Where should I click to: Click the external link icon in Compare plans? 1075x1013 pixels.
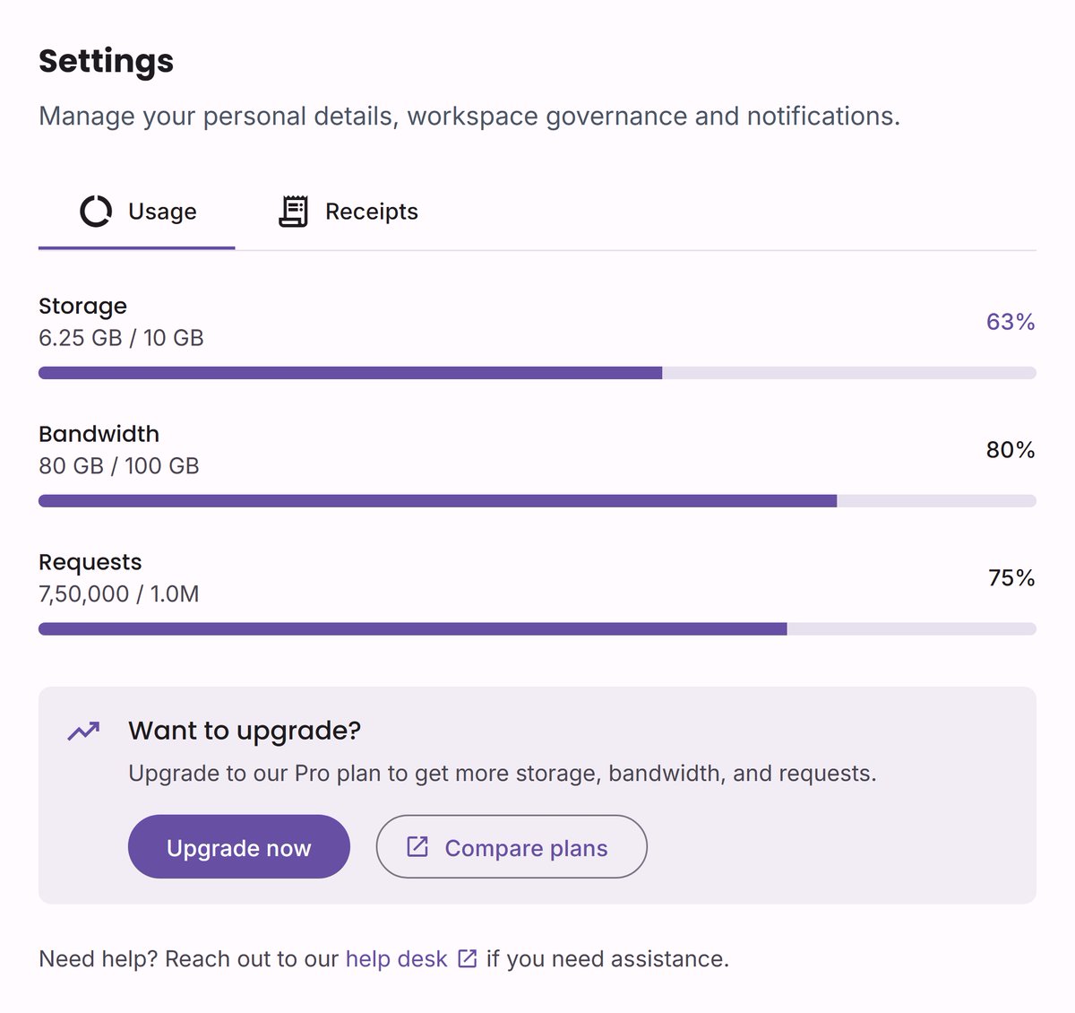coord(417,846)
